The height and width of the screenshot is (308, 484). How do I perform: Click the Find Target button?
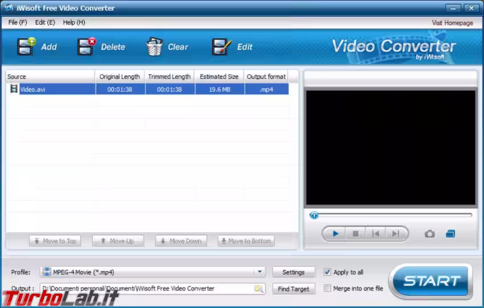(293, 289)
